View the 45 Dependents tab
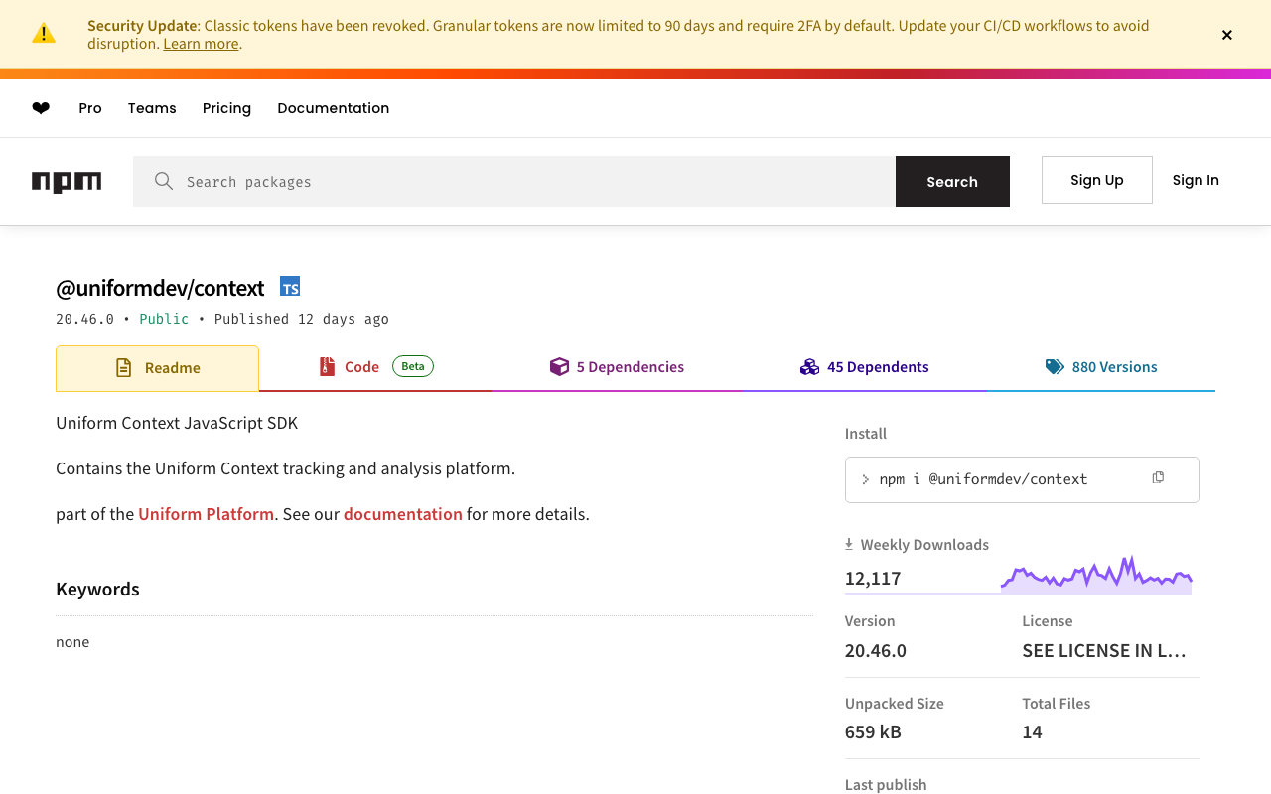The width and height of the screenshot is (1271, 794). (x=865, y=367)
